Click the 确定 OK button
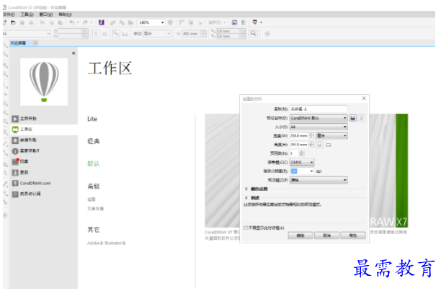The height and width of the screenshot is (291, 441). point(300,236)
